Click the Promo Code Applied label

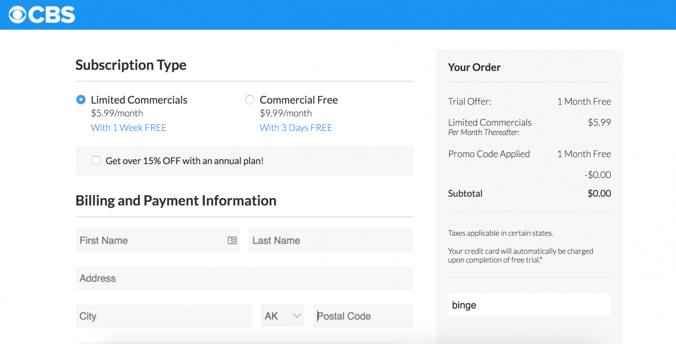tap(489, 154)
